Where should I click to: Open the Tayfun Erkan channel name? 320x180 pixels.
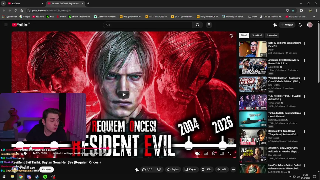pos(274,103)
